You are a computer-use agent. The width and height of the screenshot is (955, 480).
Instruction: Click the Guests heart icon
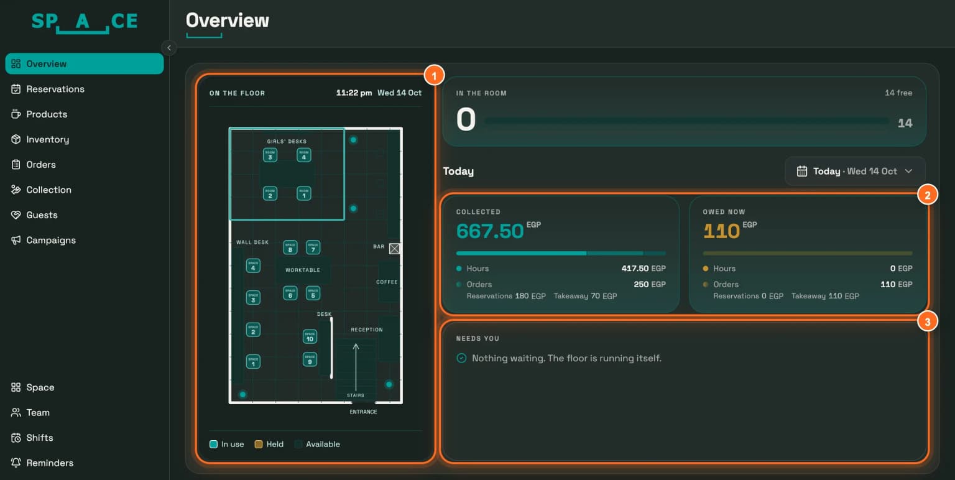(16, 215)
